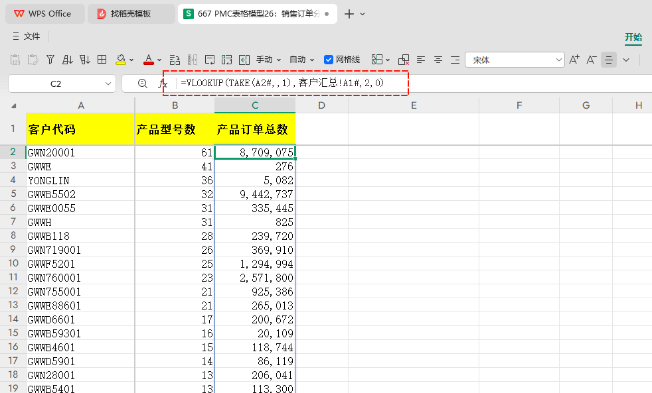This screenshot has height=393, width=652.
Task: Select cell GWWB5502
Action: coord(80,194)
